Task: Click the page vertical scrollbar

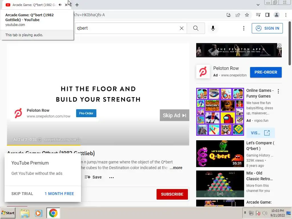Action: click(290, 44)
